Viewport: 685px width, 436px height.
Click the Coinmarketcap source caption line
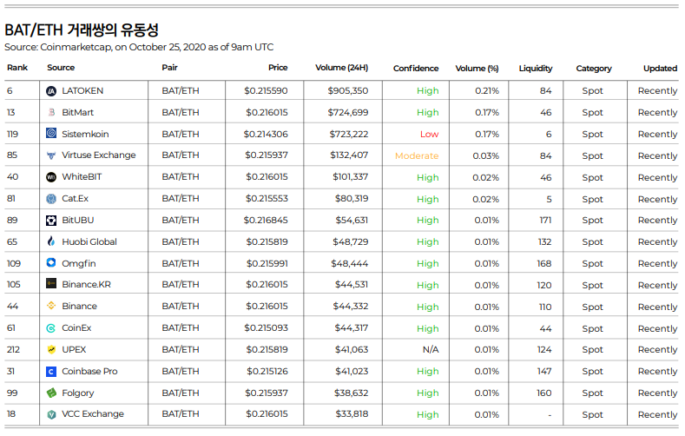139,47
